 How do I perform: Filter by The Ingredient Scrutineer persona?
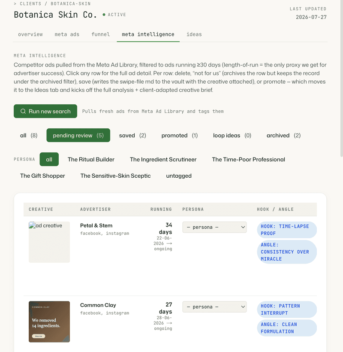163,159
